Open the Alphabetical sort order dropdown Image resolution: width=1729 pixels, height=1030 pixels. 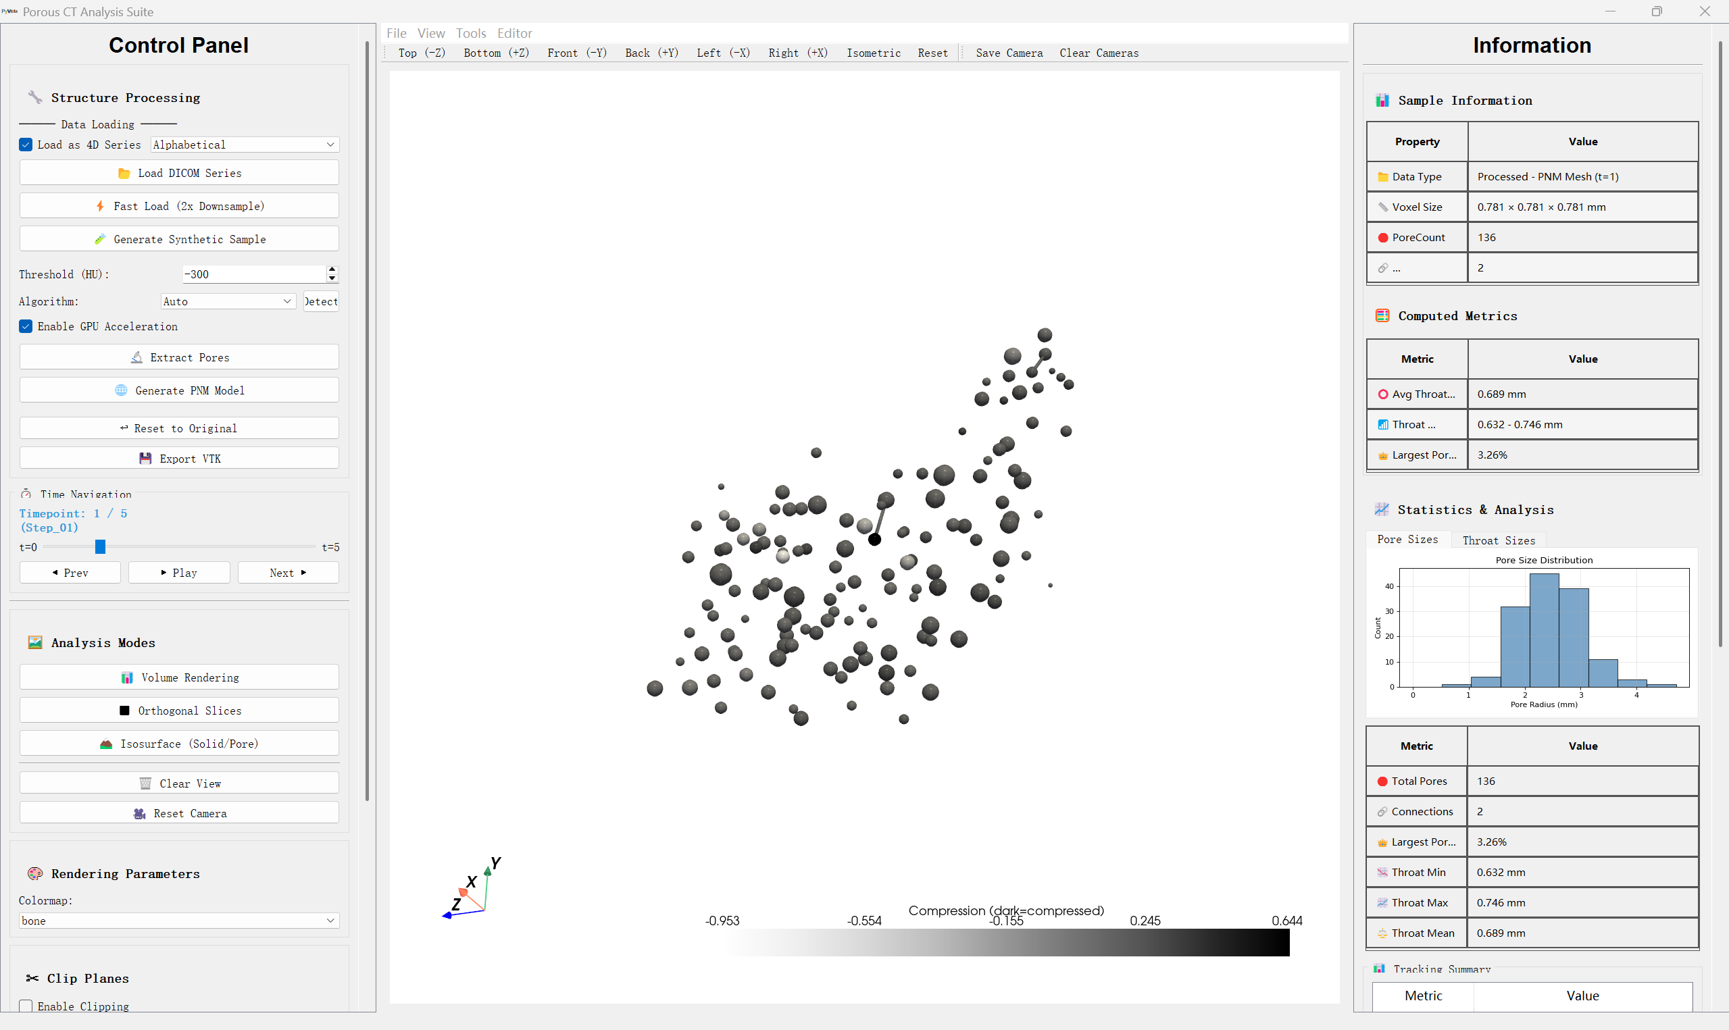(245, 145)
